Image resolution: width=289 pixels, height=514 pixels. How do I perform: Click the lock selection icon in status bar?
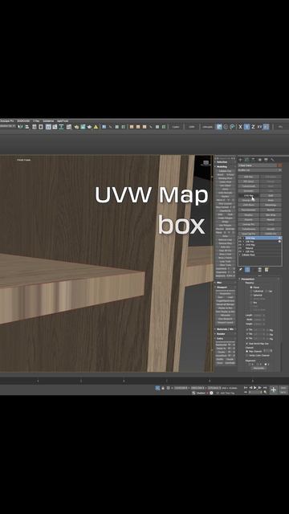pyautogui.click(x=163, y=388)
